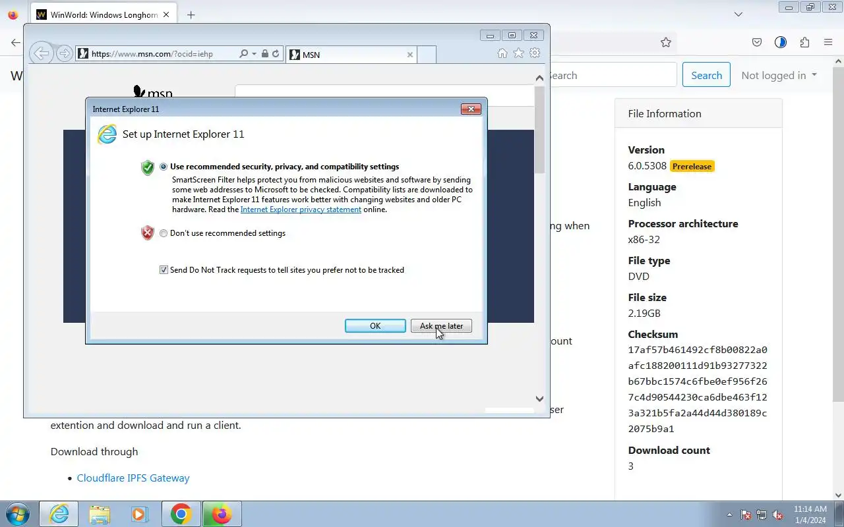This screenshot has height=527, width=844.
Task: Click the lock security icon in IE
Action: pyautogui.click(x=264, y=54)
